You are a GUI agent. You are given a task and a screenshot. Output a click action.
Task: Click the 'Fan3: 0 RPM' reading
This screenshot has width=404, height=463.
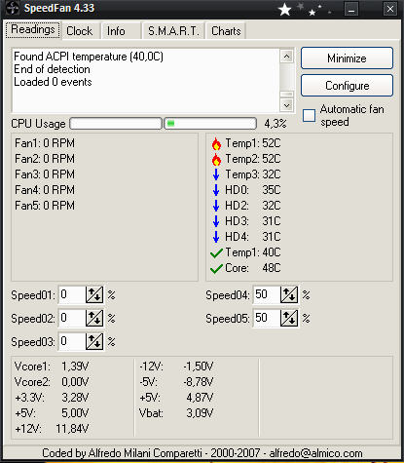pyautogui.click(x=45, y=174)
